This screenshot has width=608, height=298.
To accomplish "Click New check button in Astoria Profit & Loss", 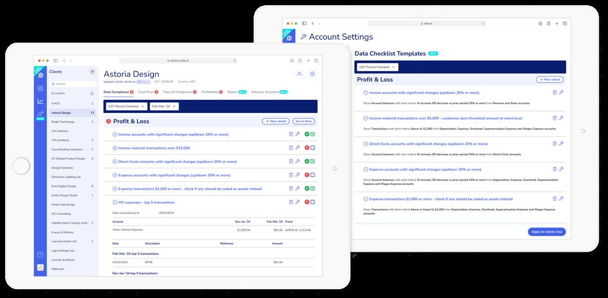I will tap(276, 121).
